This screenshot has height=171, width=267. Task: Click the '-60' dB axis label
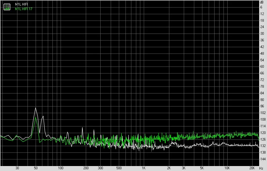262,67
